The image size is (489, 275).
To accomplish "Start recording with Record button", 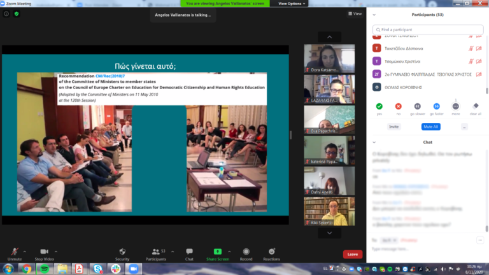I will click(x=246, y=254).
